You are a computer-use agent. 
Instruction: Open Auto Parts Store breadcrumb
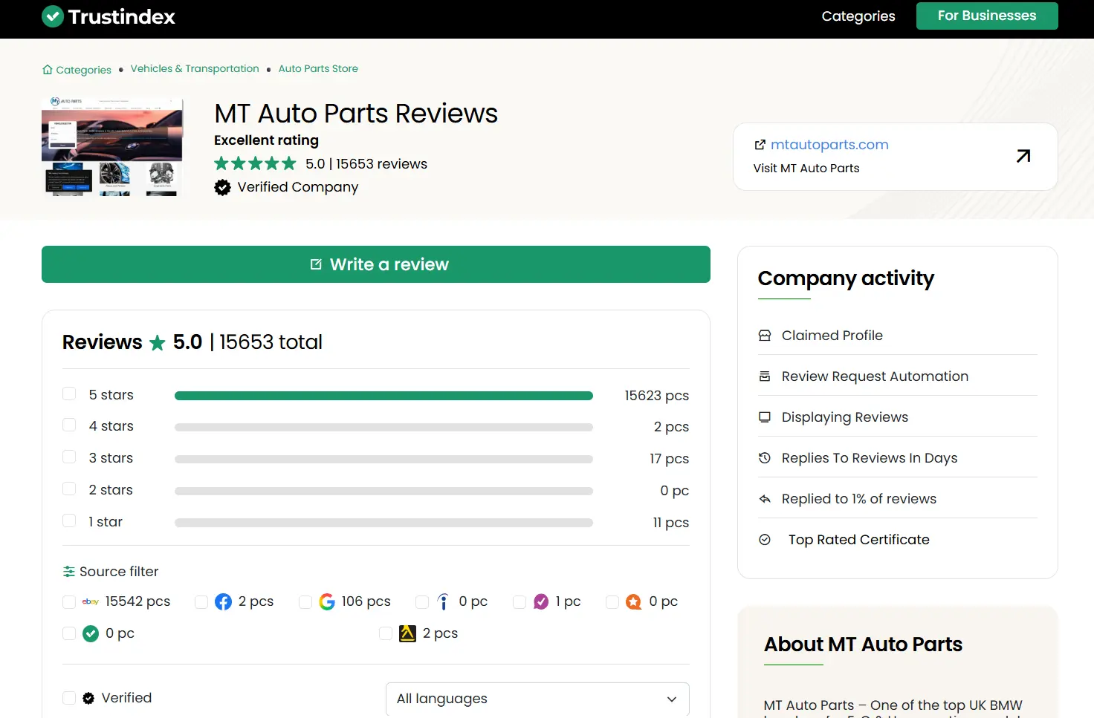pos(318,68)
